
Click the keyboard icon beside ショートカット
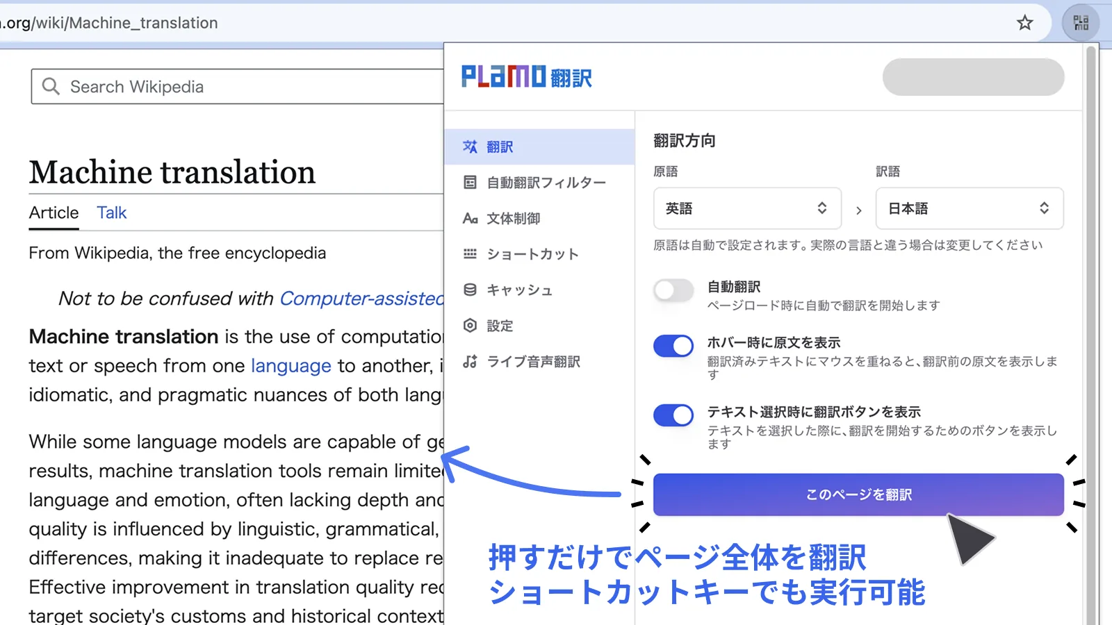[471, 254]
